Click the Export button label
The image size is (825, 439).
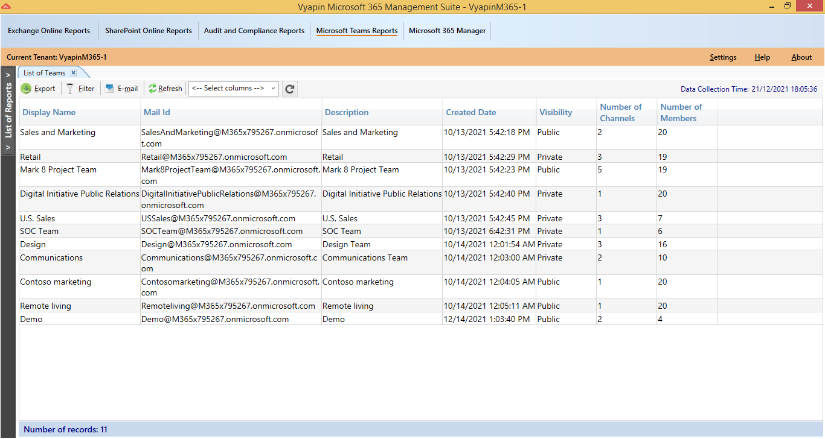coord(45,89)
